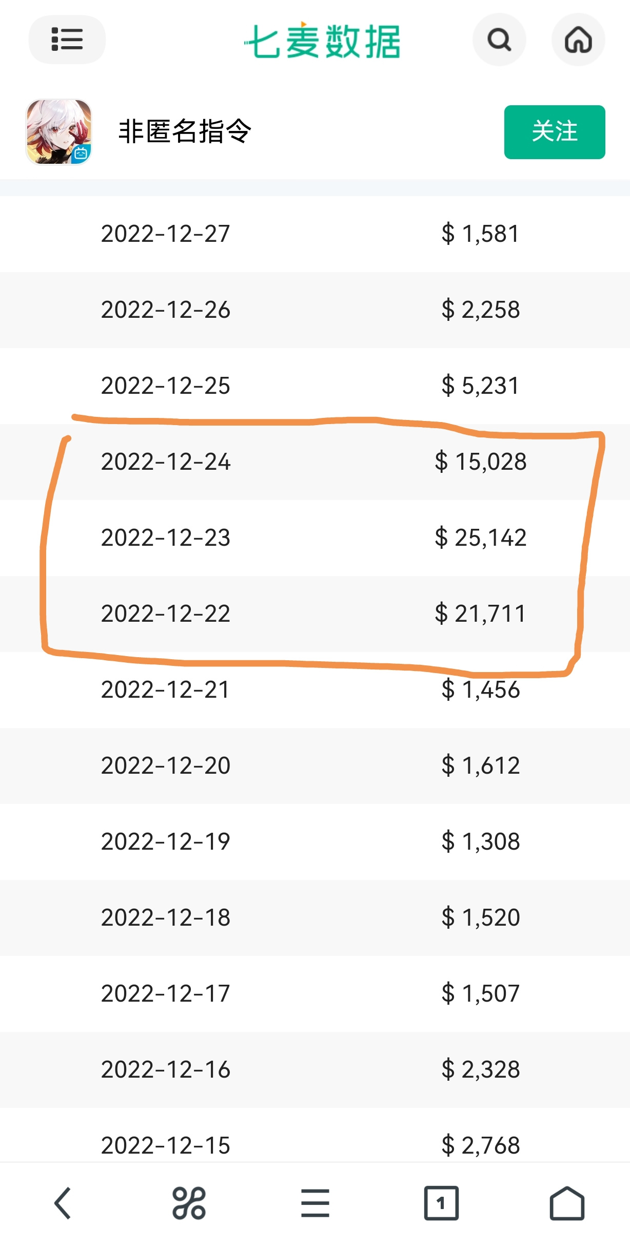Viewport: 630px width, 1245px height.
Task: Follow app with 关注 button
Action: [555, 132]
